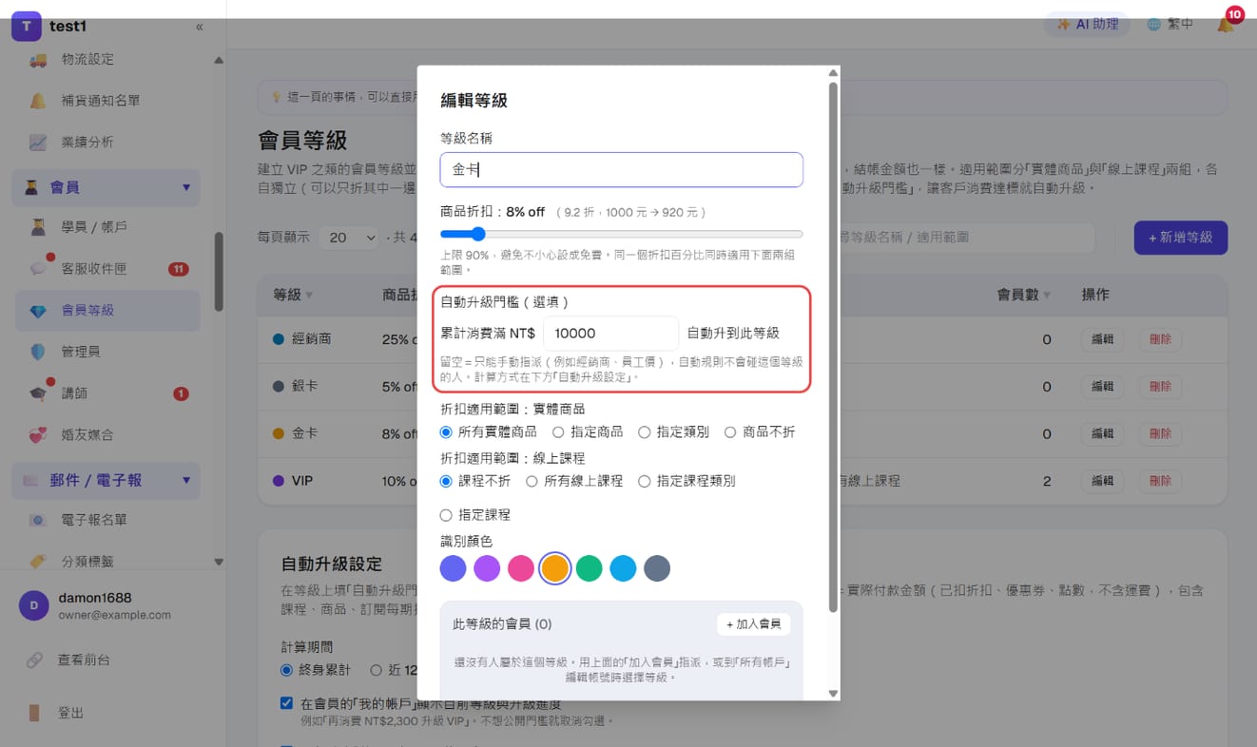The image size is (1257, 747).
Task: Open the 物流設定 truck icon
Action: coord(38,60)
